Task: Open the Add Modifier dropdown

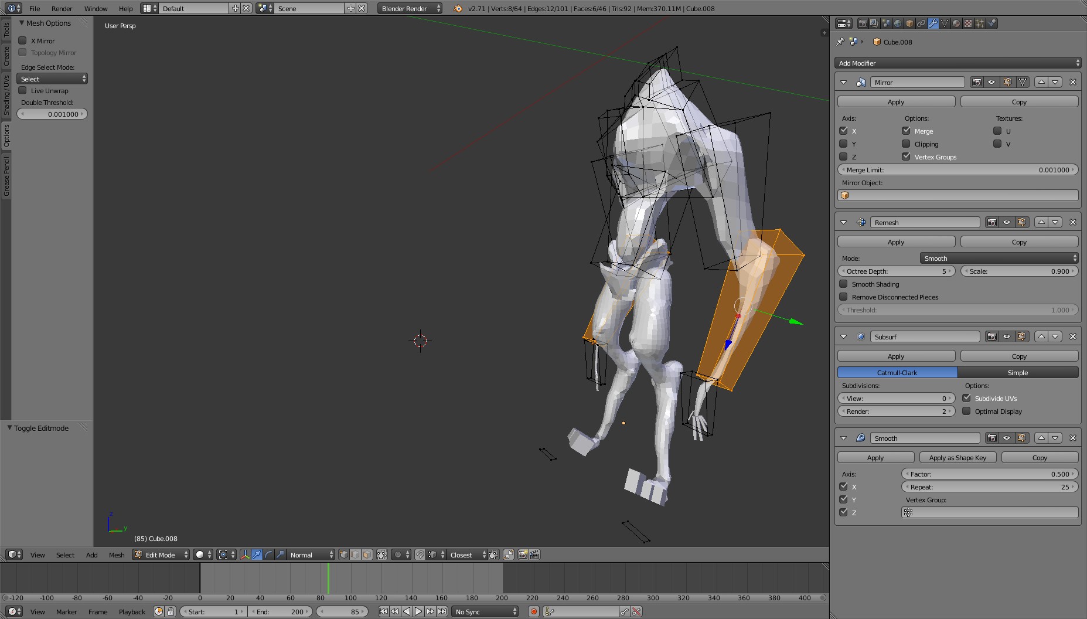Action: coord(957,63)
